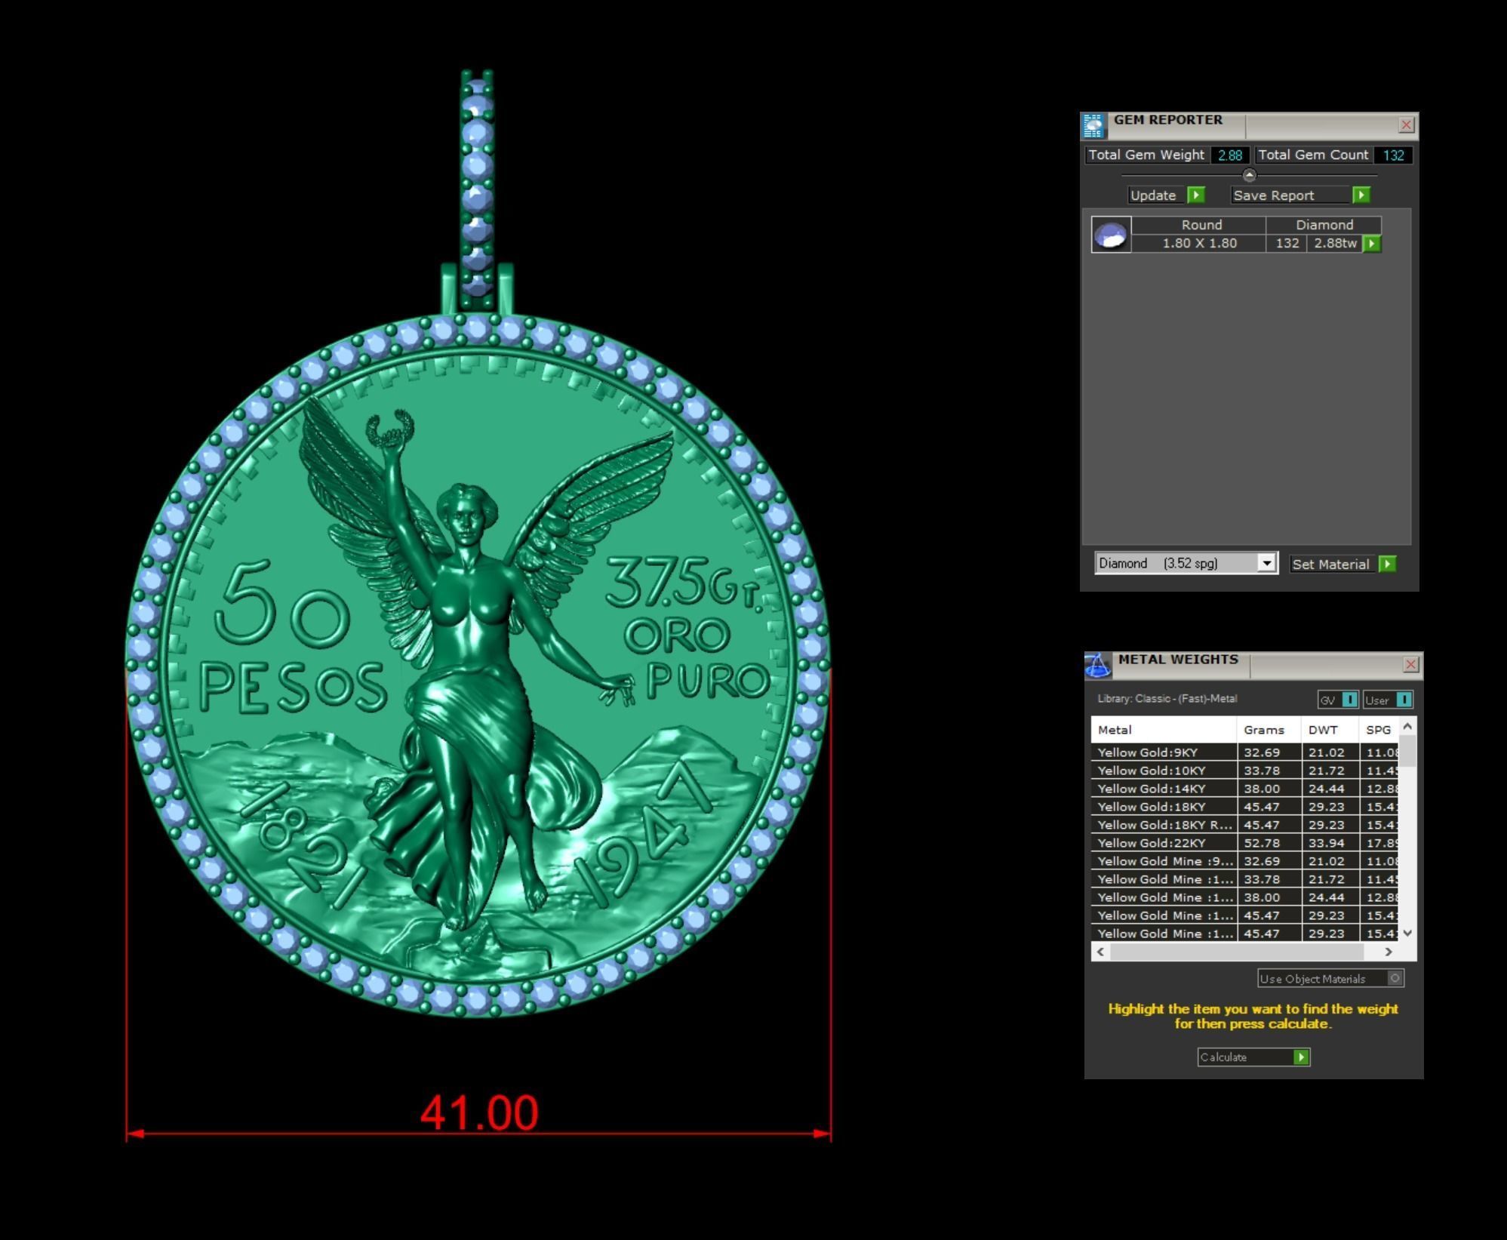
Task: Click the Total Gem Count value 132
Action: [x=1393, y=155]
